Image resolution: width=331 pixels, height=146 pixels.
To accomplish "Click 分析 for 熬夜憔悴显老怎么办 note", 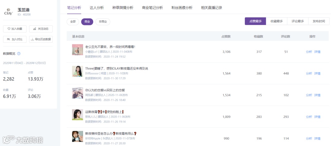I will click(x=309, y=138).
